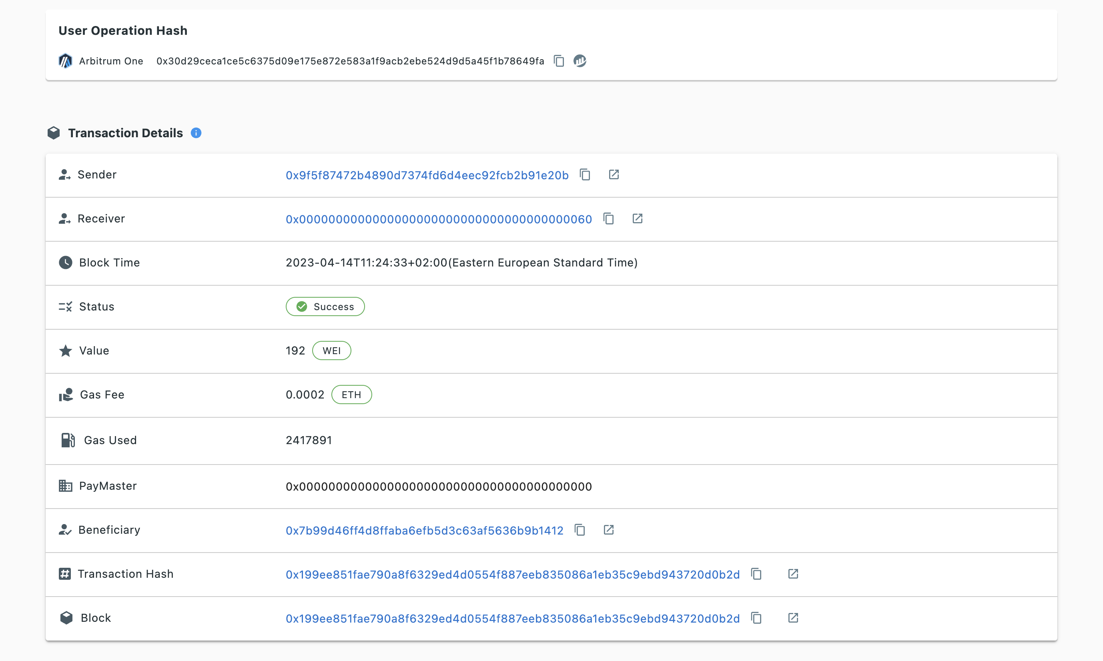The height and width of the screenshot is (661, 1103).
Task: Open the Transaction Hash link
Action: [x=513, y=575]
